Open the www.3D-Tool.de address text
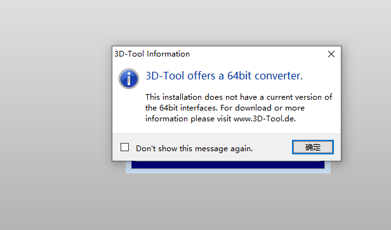The image size is (391, 230). (x=265, y=119)
